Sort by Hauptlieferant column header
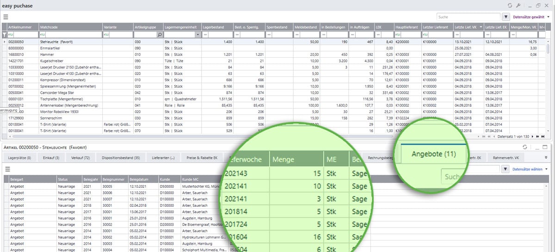 (x=407, y=27)
